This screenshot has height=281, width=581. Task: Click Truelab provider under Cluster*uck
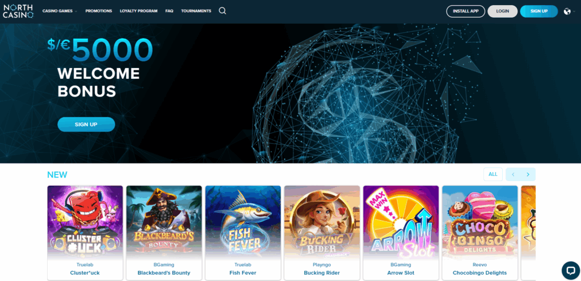pos(85,265)
